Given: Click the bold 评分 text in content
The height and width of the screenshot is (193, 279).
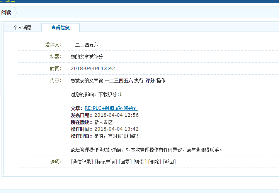Looking at the screenshot, I should coord(150,81).
